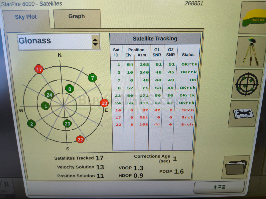Select the tripod base station icon

click(x=250, y=52)
